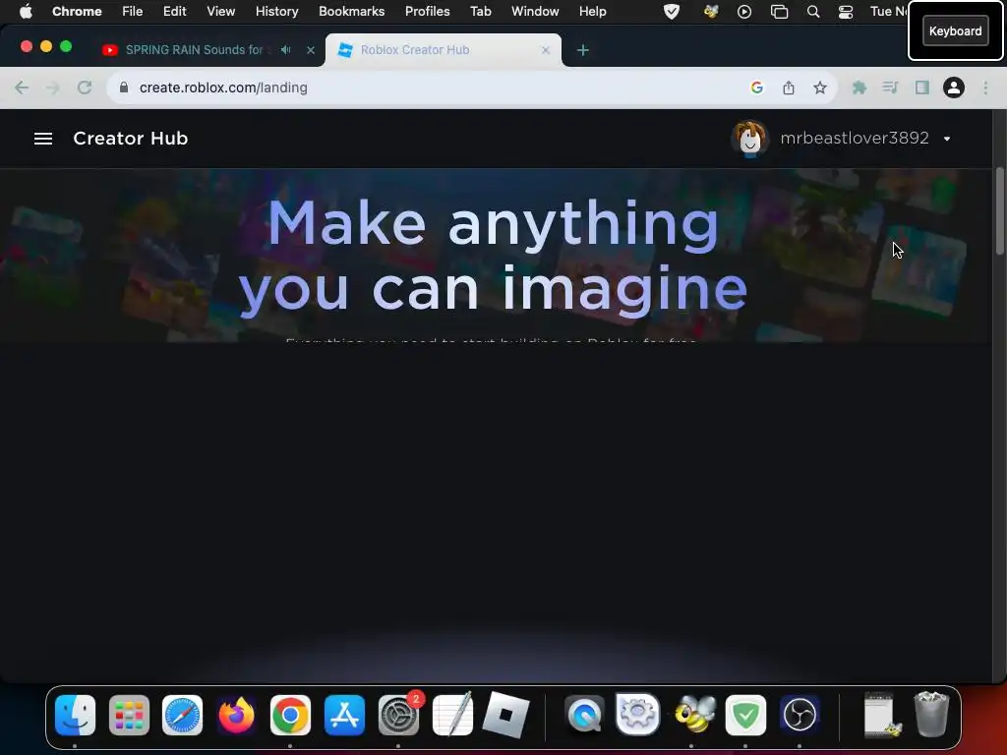Viewport: 1007px width, 755px height.
Task: Click the play circle menu bar icon
Action: [x=744, y=12]
